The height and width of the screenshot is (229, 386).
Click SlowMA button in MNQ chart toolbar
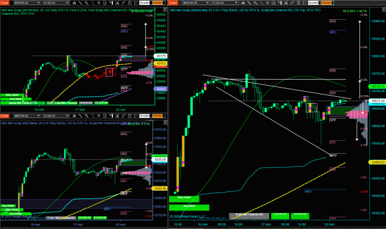tap(313, 2)
